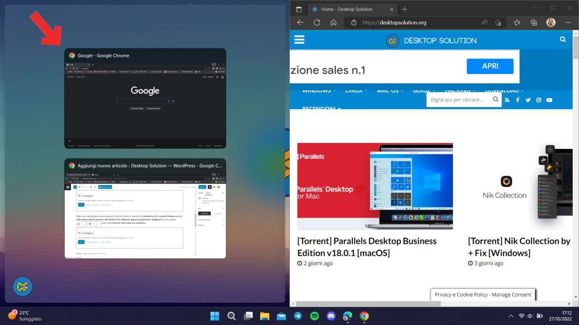Open the Wi-Fi network tray icon

(x=522, y=316)
